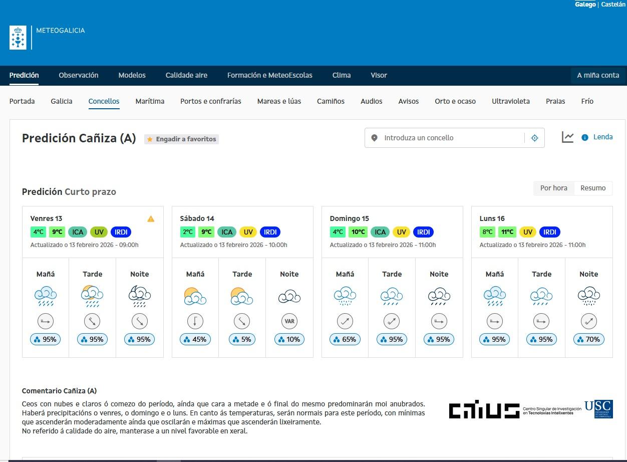
Task: Click Venres 13 ICA badge
Action: click(x=78, y=232)
